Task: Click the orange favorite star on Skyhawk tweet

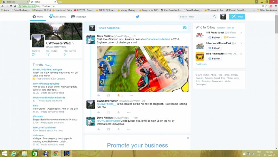Action: tap(118, 95)
